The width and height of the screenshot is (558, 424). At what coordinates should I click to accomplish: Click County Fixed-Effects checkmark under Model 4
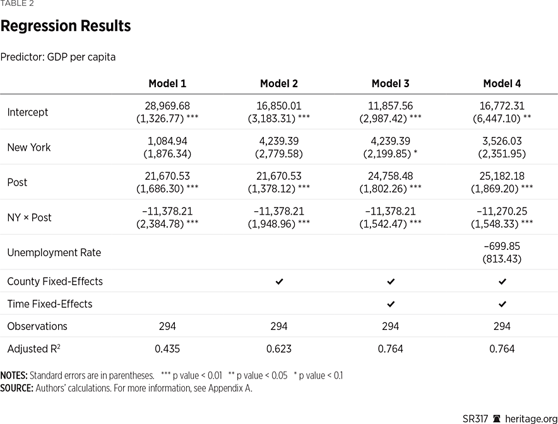coord(502,281)
